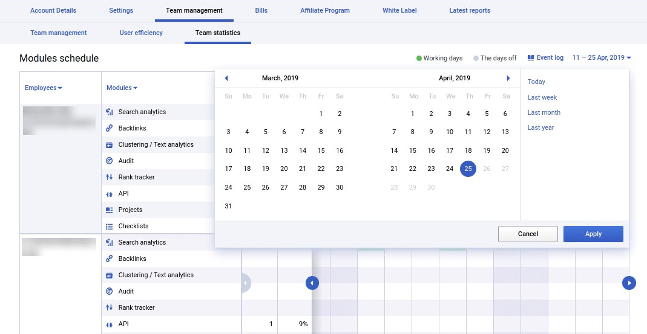This screenshot has height=334, width=647.
Task: Expand the Employees filter dropdown
Action: coord(44,88)
